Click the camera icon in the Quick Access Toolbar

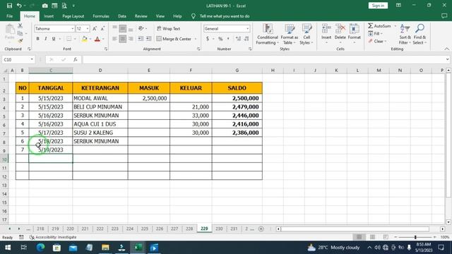[x=45, y=6]
